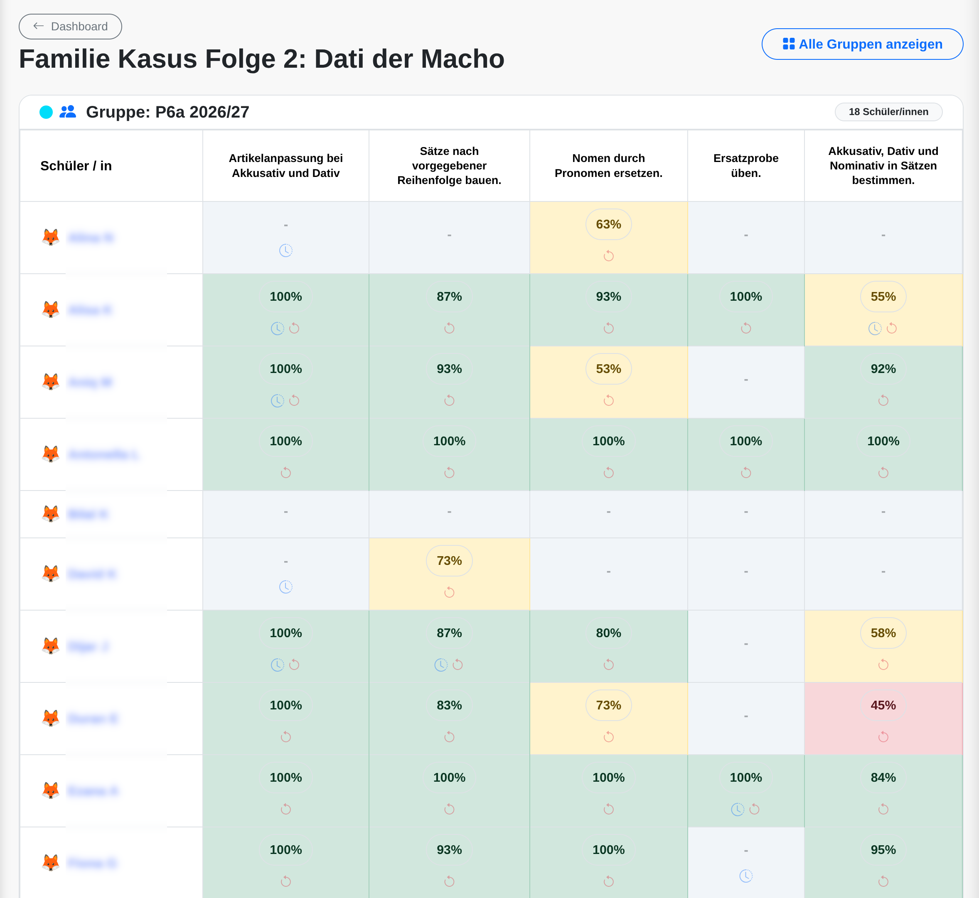979x898 pixels.
Task: Click Alle Gruppen anzeigen button
Action: pos(862,44)
